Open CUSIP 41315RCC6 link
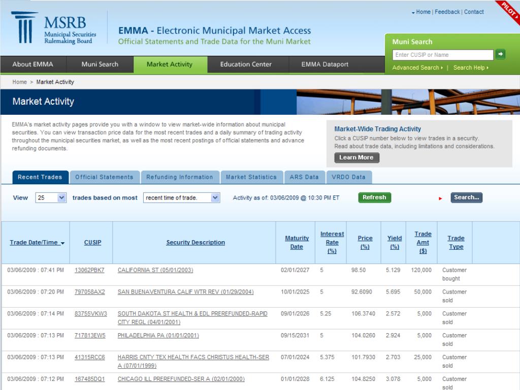520x390 pixels. click(x=89, y=357)
